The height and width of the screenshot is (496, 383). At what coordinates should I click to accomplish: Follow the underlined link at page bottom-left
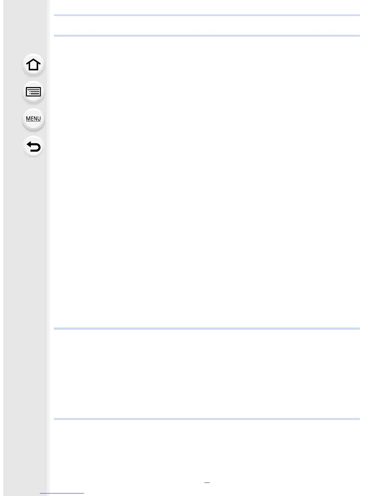pos(62,493)
